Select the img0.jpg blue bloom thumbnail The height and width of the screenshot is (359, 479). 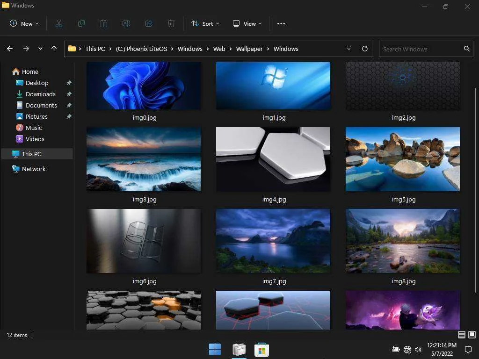144,86
